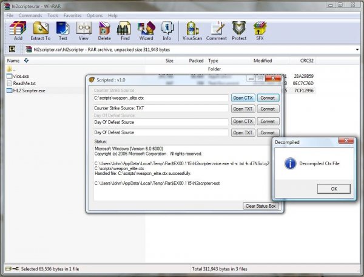Click the HL2 Scripter.exe file icon
This screenshot has width=364, height=277.
9,91
